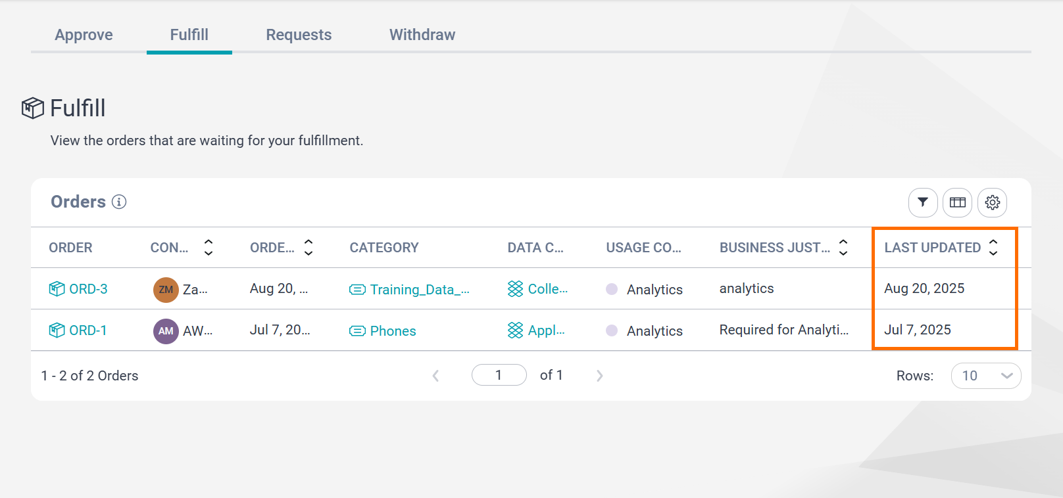Open the Withdraw tab
The width and height of the screenshot is (1063, 498).
pyautogui.click(x=422, y=35)
